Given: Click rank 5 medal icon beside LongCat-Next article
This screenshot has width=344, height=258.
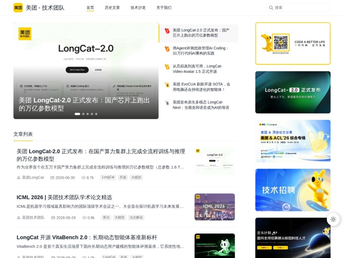Looking at the screenshot, I should tap(167, 103).
